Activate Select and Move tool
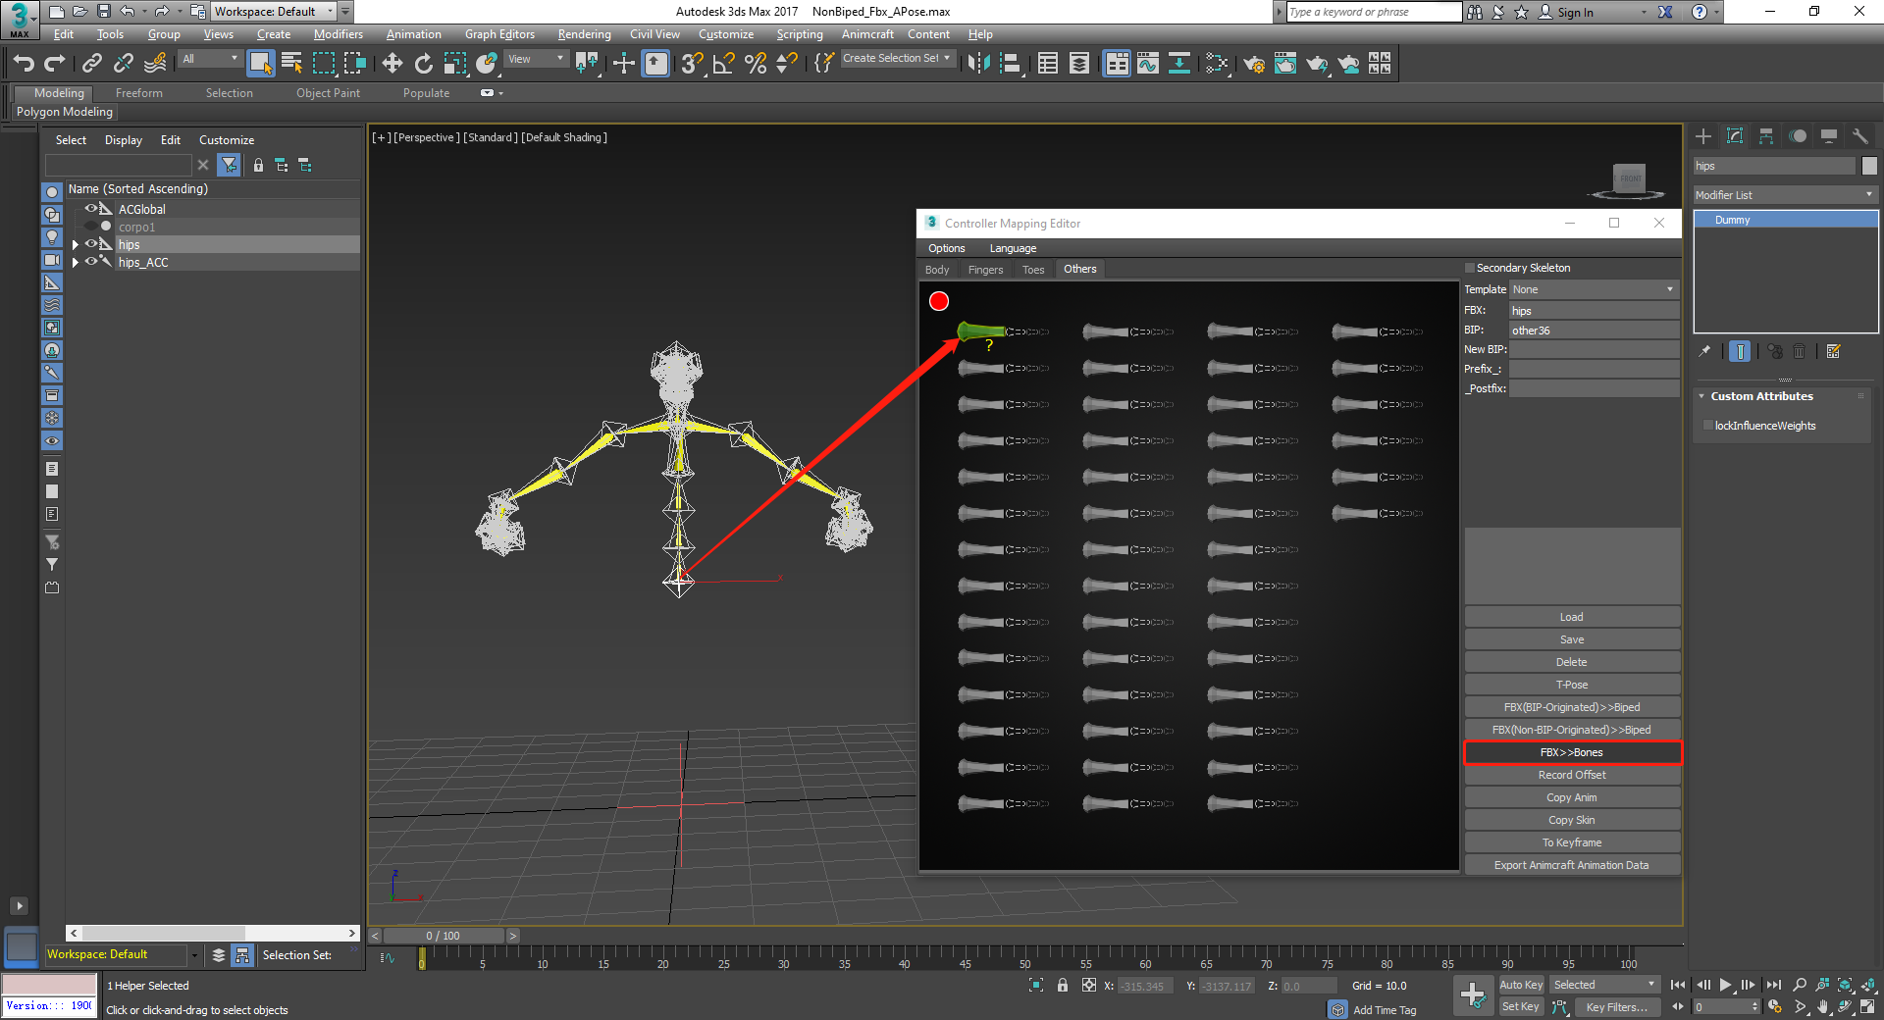 (392, 64)
